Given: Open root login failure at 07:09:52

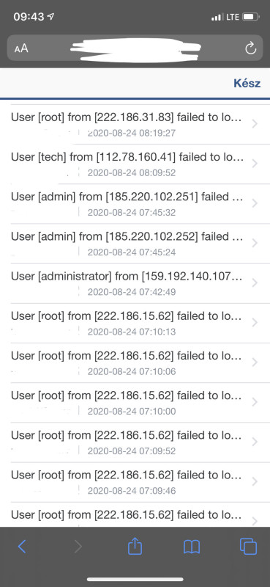Looking at the screenshot, I should click(135, 442).
